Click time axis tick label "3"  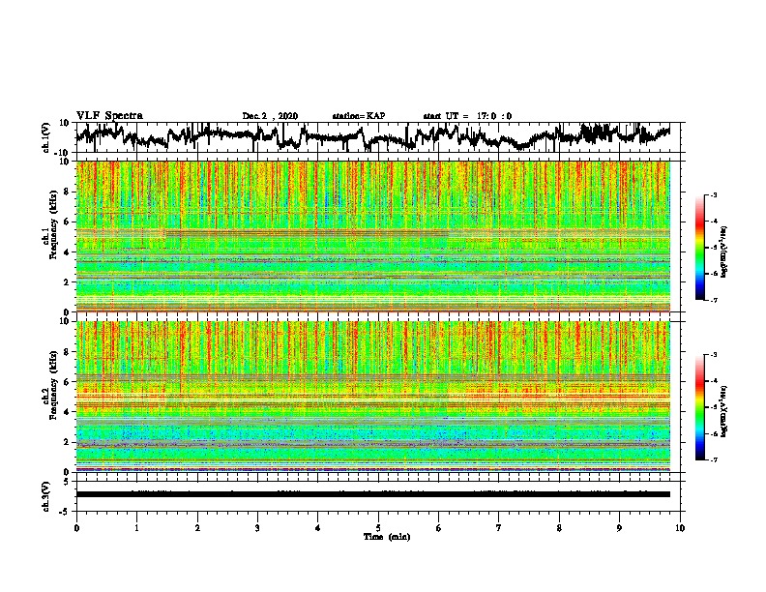coord(257,528)
